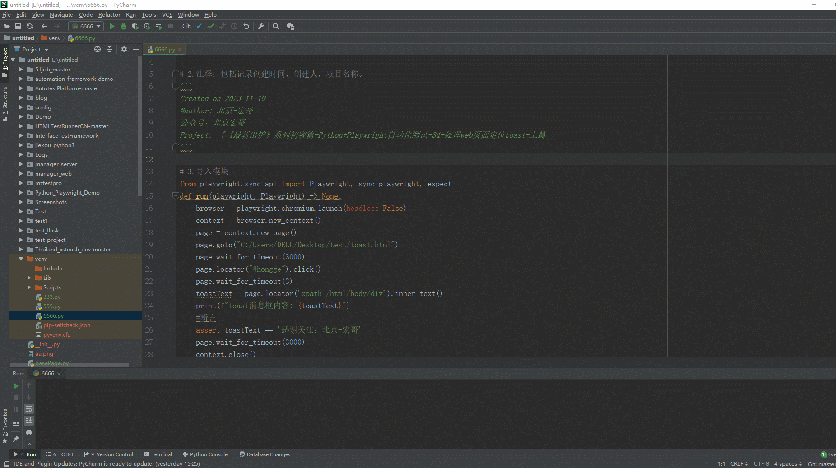Synchronize files with the refresh icon
Screen dimensions: 836x468
click(x=30, y=26)
